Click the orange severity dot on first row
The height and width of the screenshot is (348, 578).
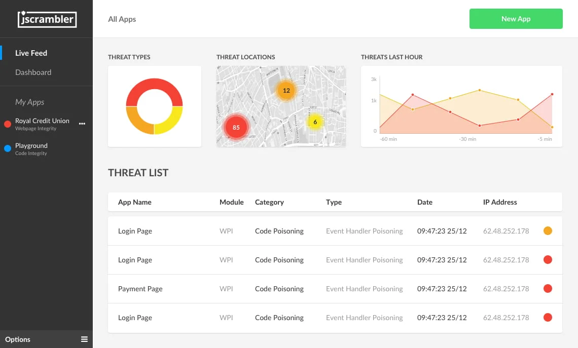pyautogui.click(x=548, y=231)
